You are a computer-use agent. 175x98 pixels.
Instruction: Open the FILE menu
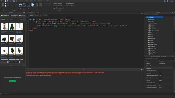(2, 1)
